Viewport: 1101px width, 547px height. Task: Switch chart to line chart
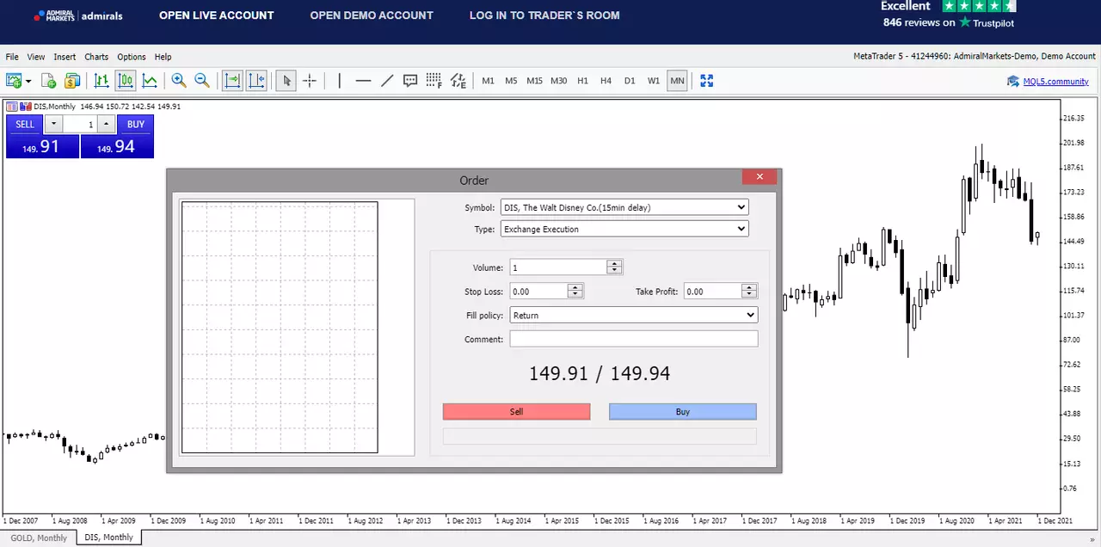(150, 81)
